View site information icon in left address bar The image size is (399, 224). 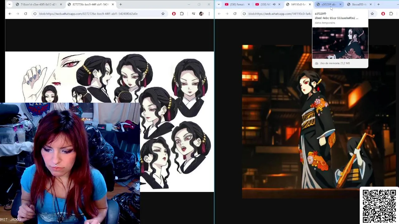pos(35,14)
